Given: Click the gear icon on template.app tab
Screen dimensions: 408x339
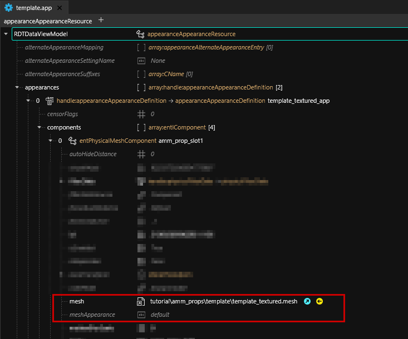Looking at the screenshot, I should coord(9,8).
